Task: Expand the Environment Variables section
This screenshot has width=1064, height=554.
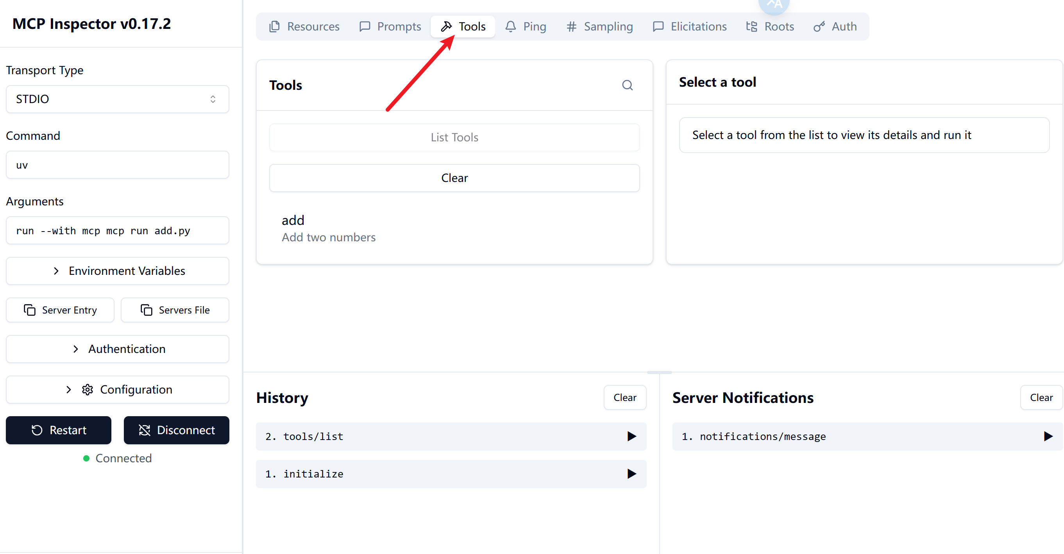Action: click(117, 271)
